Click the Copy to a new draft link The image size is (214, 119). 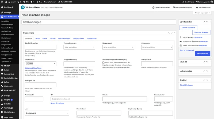[x=187, y=50]
